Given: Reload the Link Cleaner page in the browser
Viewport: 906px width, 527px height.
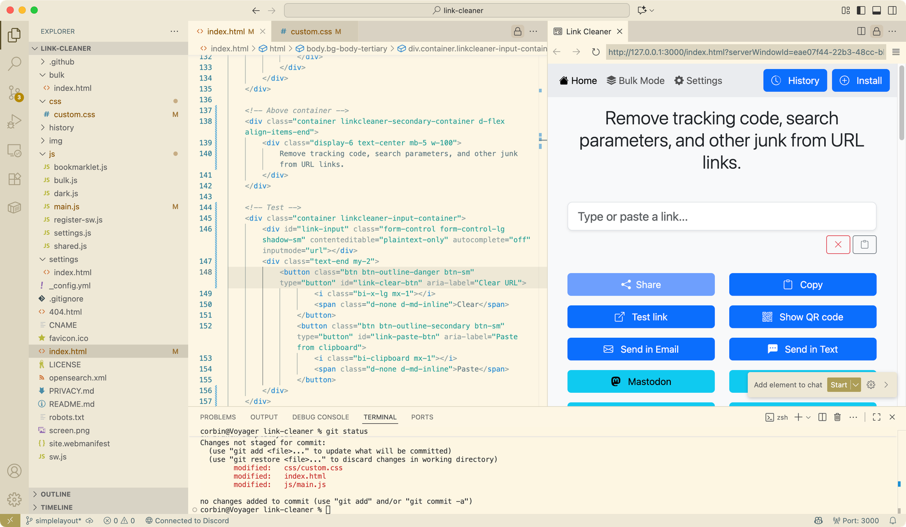Looking at the screenshot, I should pyautogui.click(x=596, y=52).
